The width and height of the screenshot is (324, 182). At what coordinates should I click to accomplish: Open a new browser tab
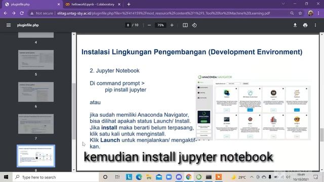129,5
